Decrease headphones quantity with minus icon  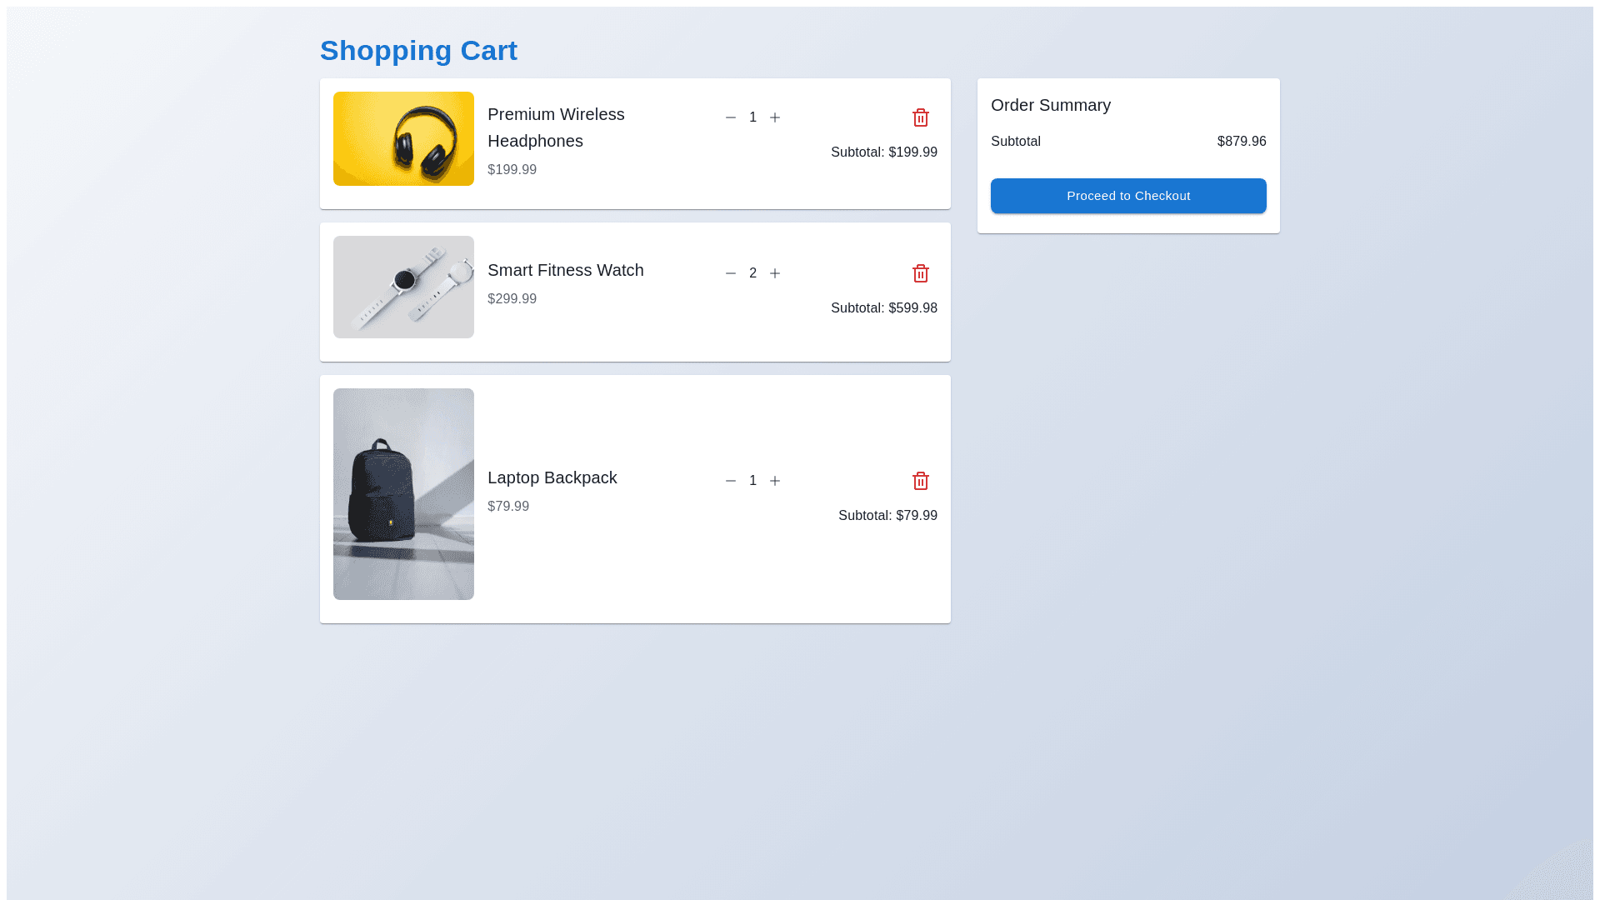point(731,117)
